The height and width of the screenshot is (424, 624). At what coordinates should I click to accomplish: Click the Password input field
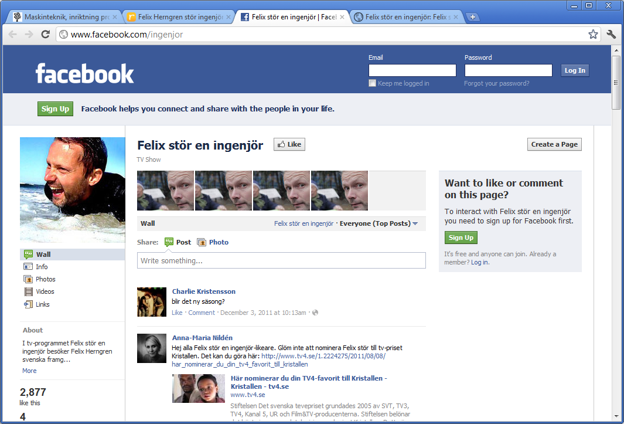(x=509, y=70)
